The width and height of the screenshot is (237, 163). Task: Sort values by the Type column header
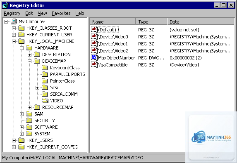point(151,22)
